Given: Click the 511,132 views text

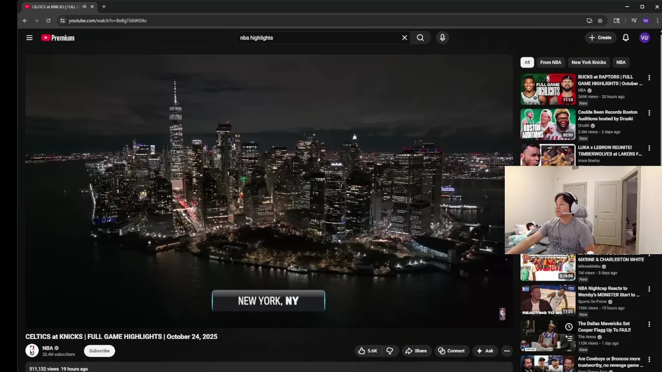Looking at the screenshot, I should coord(44,369).
